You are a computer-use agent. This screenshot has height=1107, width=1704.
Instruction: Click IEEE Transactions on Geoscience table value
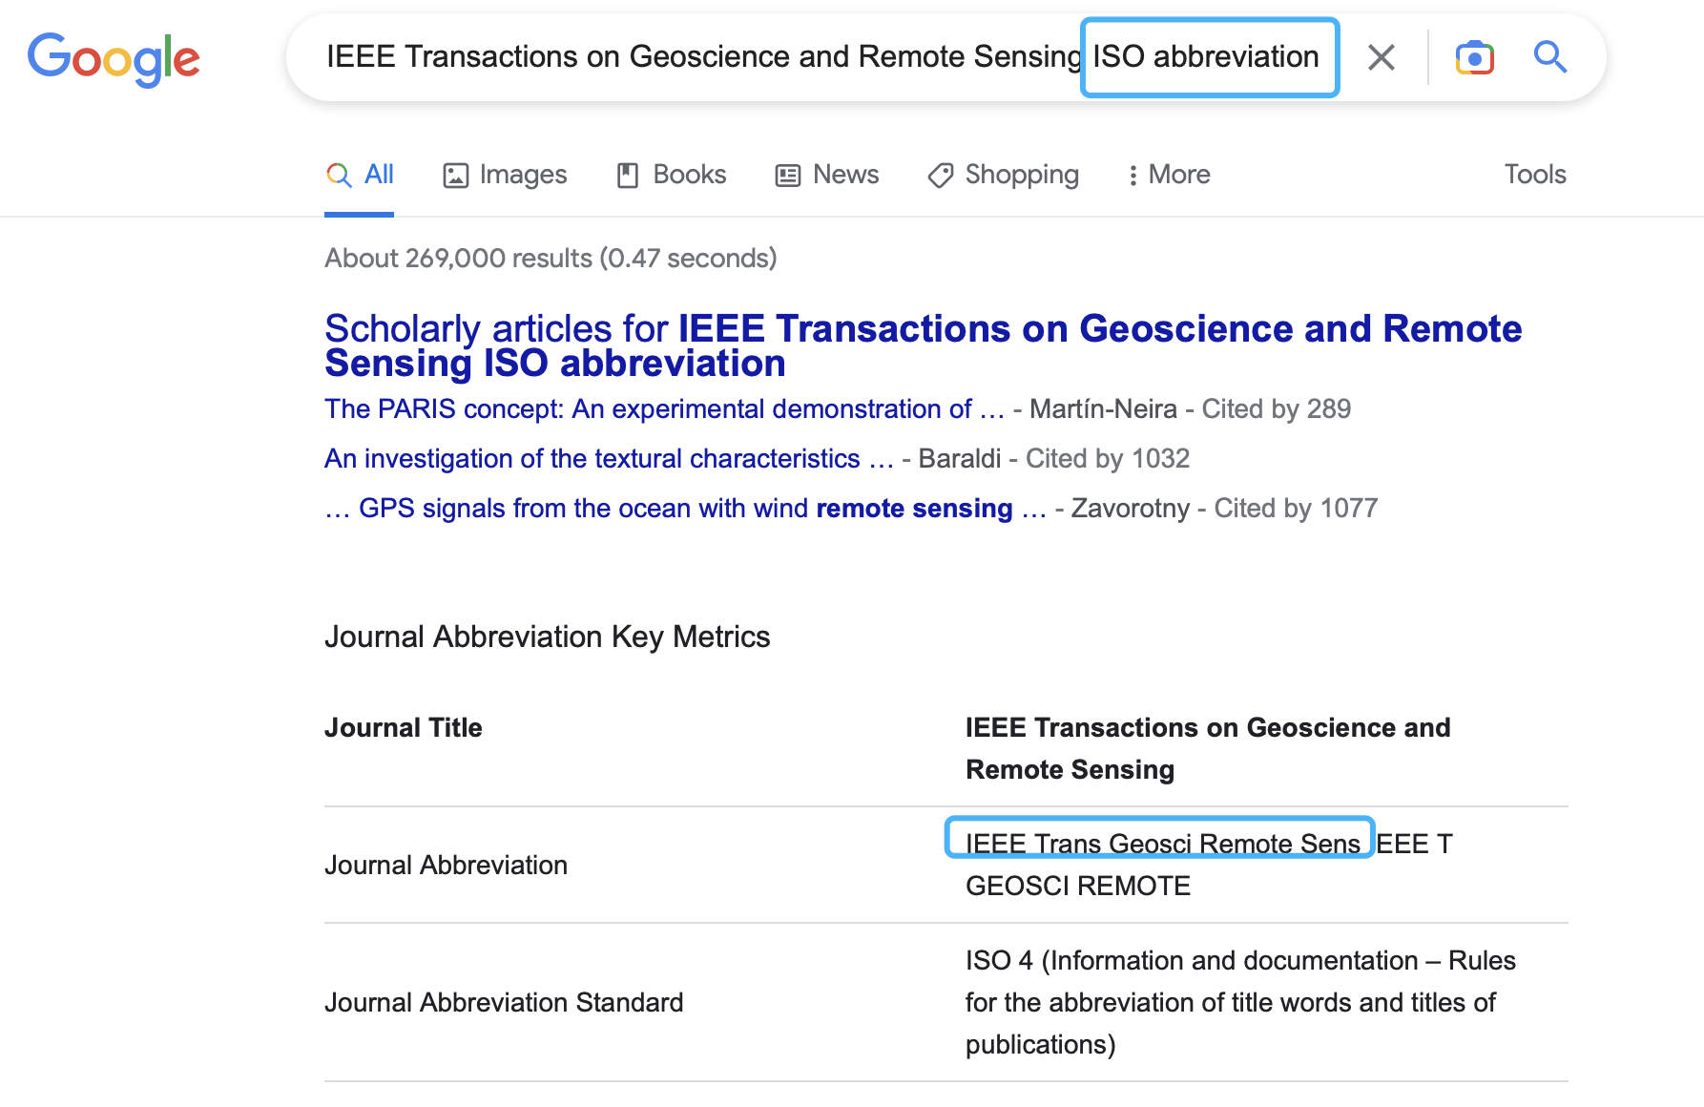point(1208,748)
